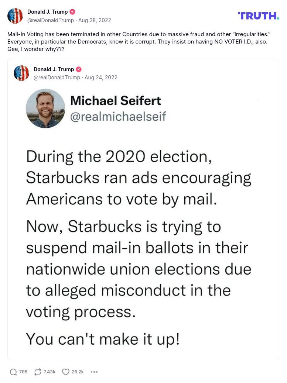This screenshot has height=383, width=287.
Task: Click the red verified badge on top post
Action: (x=72, y=12)
